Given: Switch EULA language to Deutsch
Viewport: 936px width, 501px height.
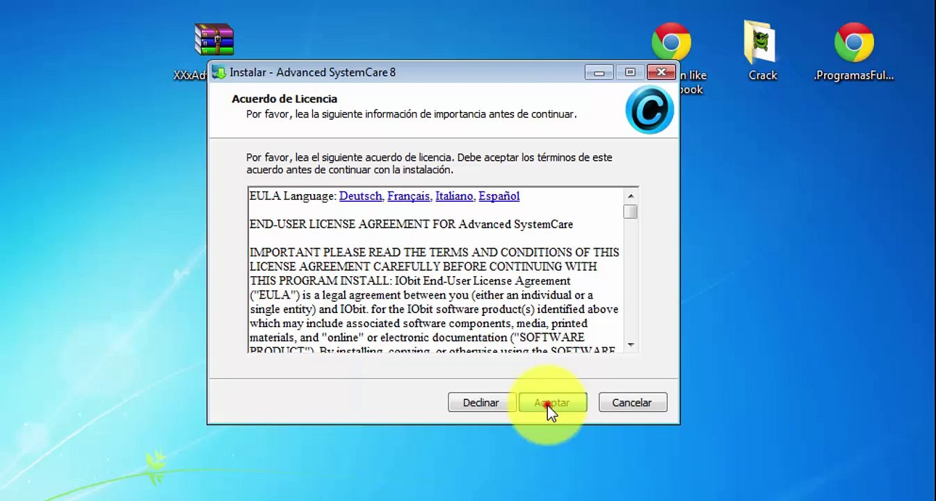Looking at the screenshot, I should point(360,196).
